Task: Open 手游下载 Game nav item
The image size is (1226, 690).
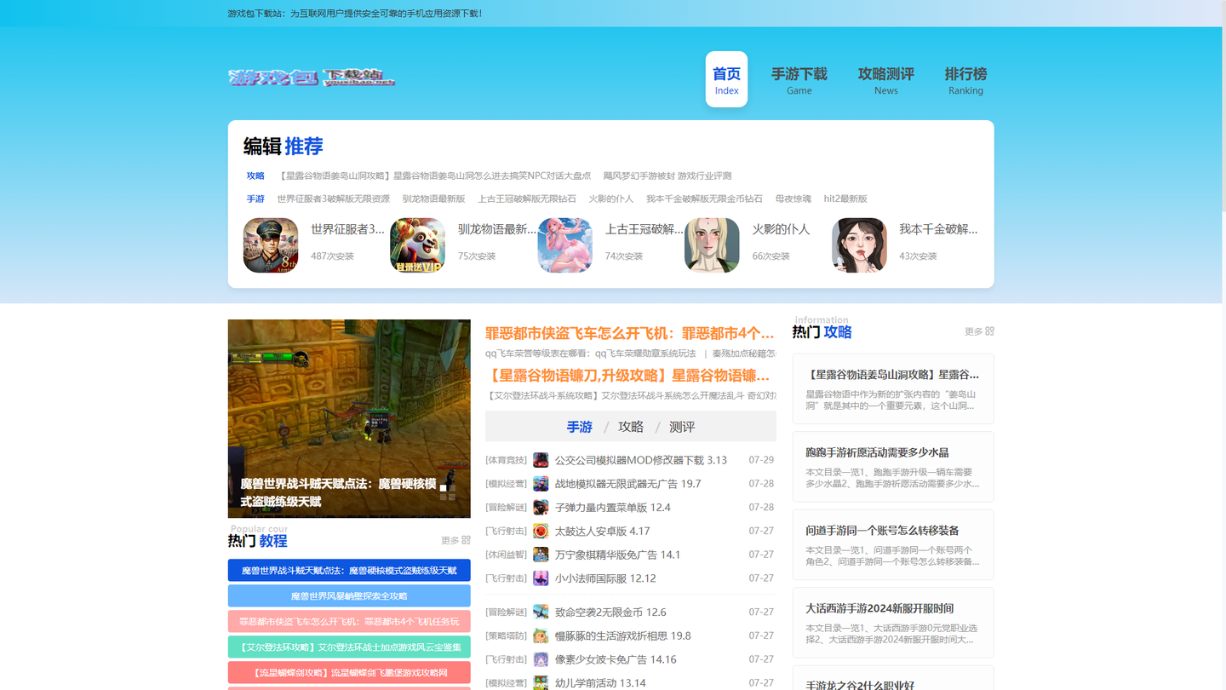Action: [x=799, y=80]
